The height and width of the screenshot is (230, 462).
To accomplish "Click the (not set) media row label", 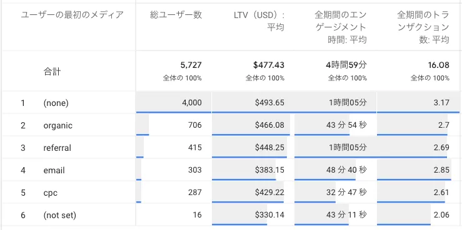I will (x=60, y=215).
